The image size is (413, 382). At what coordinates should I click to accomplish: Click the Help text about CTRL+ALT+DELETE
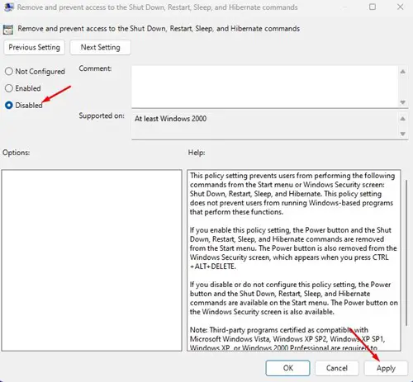[293, 248]
